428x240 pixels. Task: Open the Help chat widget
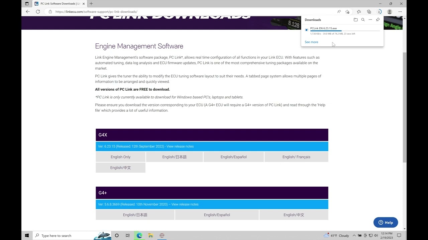(386, 222)
